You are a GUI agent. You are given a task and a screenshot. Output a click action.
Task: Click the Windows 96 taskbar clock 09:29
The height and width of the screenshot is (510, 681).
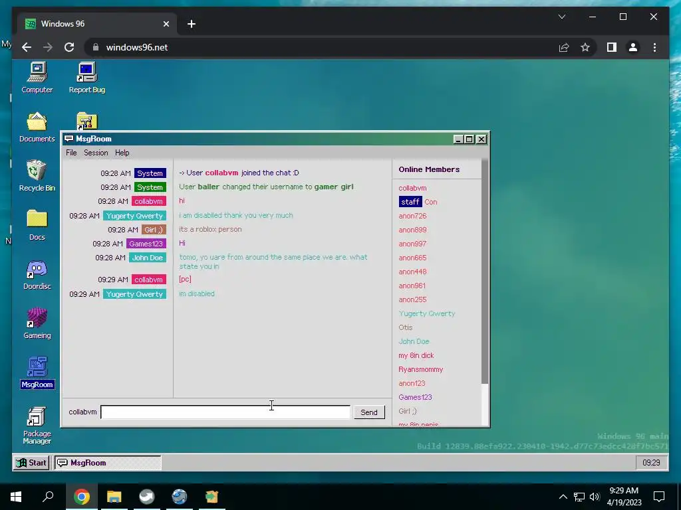(651, 463)
